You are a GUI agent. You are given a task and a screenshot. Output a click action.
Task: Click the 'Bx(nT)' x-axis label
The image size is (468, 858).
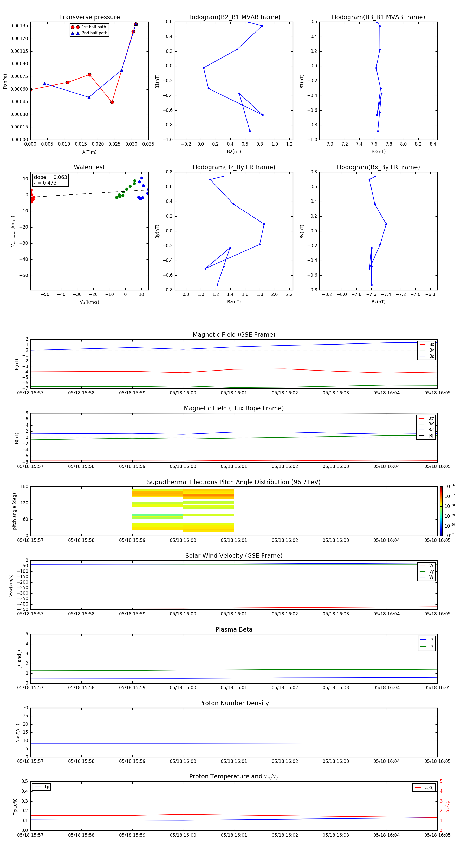click(x=378, y=302)
